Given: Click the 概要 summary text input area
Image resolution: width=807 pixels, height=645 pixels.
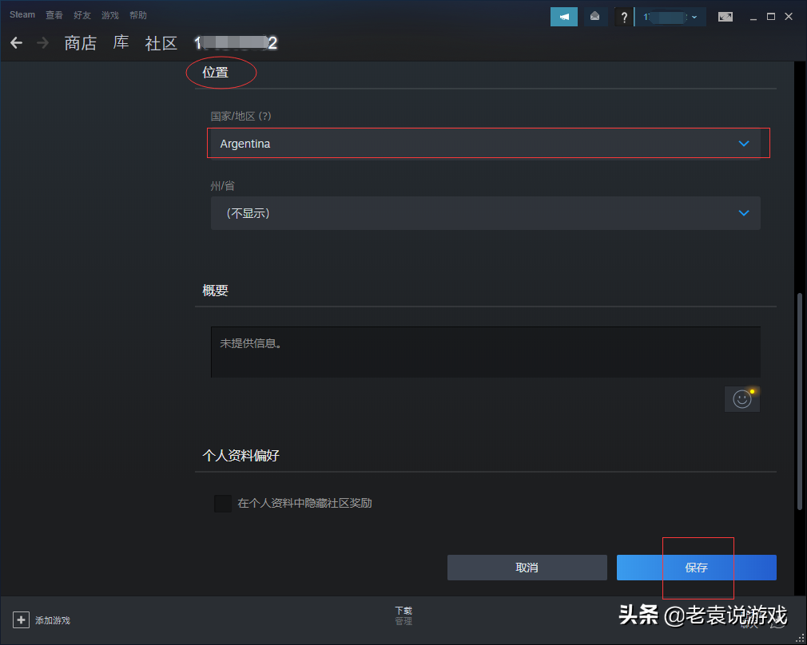Looking at the screenshot, I should pos(484,351).
